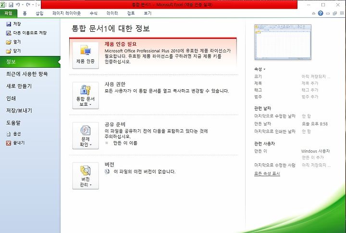Click the page title 통합 문서1에 대한 정보

click(x=111, y=29)
